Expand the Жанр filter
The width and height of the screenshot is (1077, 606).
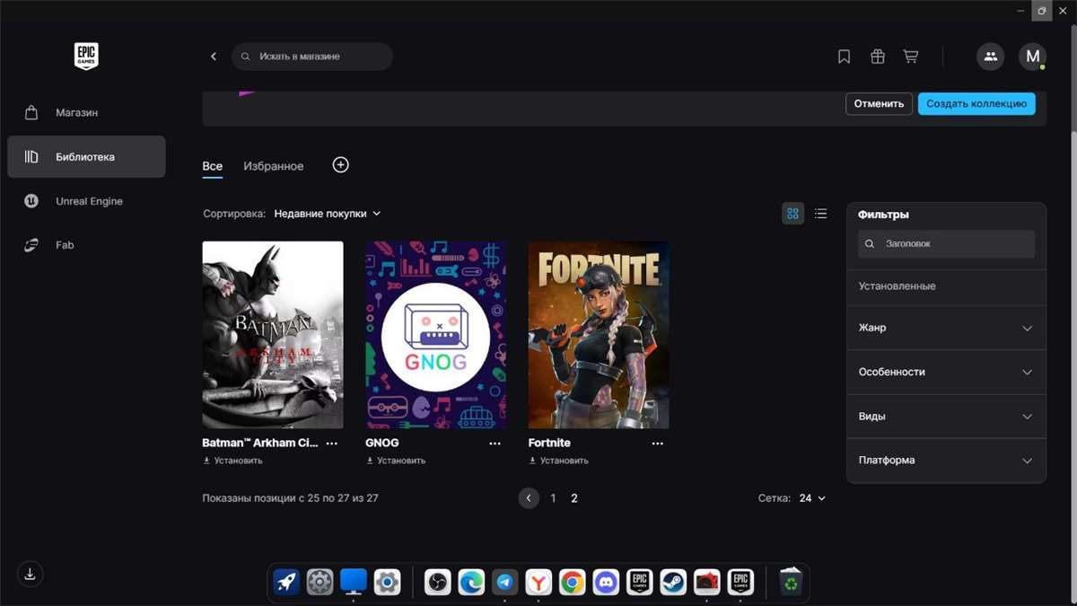(x=946, y=328)
